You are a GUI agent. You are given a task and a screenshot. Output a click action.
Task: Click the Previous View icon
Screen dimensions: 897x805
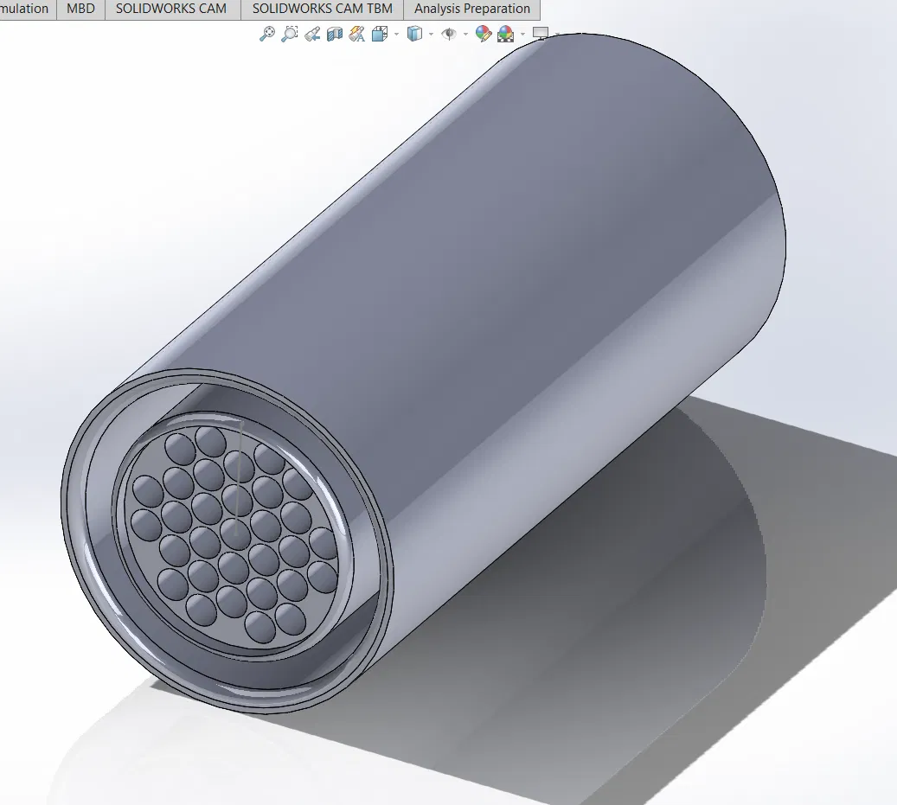[x=312, y=34]
